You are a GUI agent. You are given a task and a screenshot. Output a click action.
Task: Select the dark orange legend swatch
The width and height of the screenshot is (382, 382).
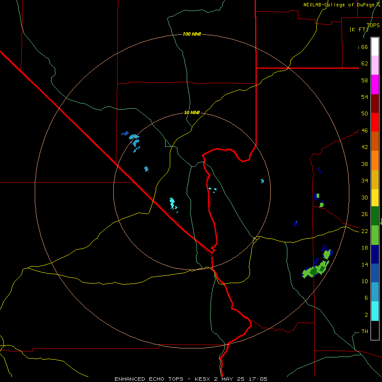point(375,141)
